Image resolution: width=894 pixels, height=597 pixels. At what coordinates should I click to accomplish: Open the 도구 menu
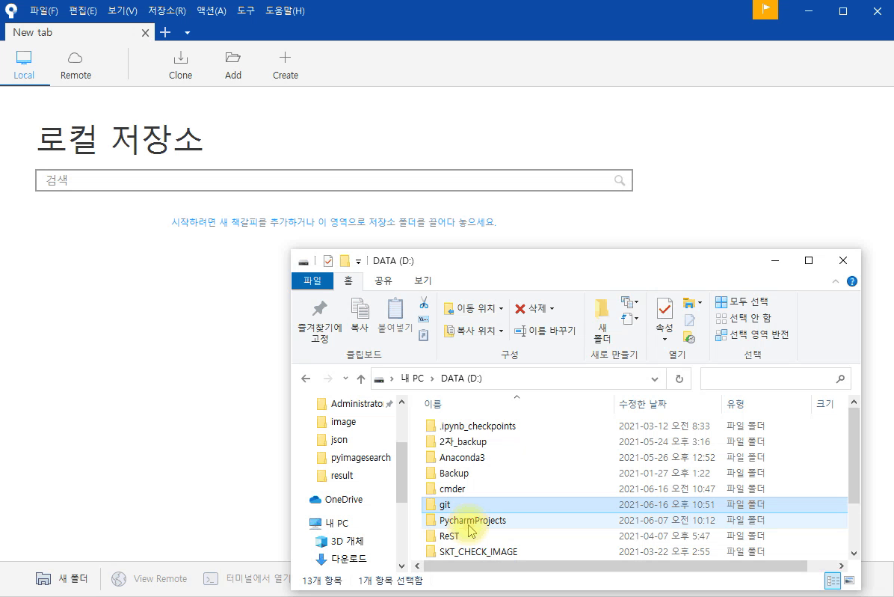pyautogui.click(x=246, y=10)
